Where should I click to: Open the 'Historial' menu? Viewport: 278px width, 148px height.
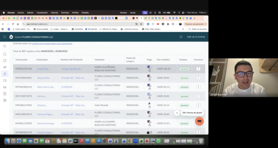click(54, 13)
